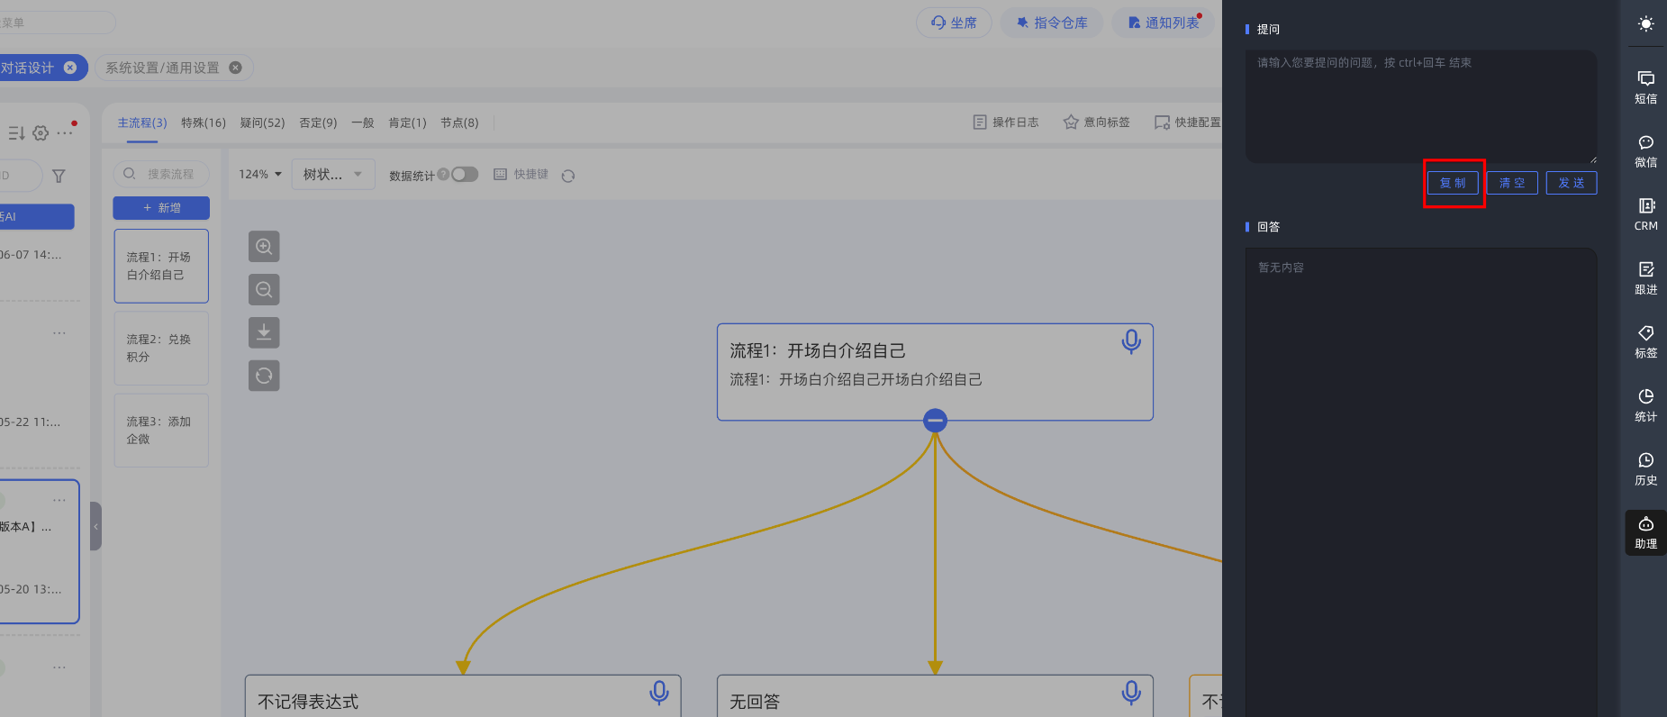
Task: Open the 短信 (SMS) sidebar panel
Action: [x=1645, y=87]
